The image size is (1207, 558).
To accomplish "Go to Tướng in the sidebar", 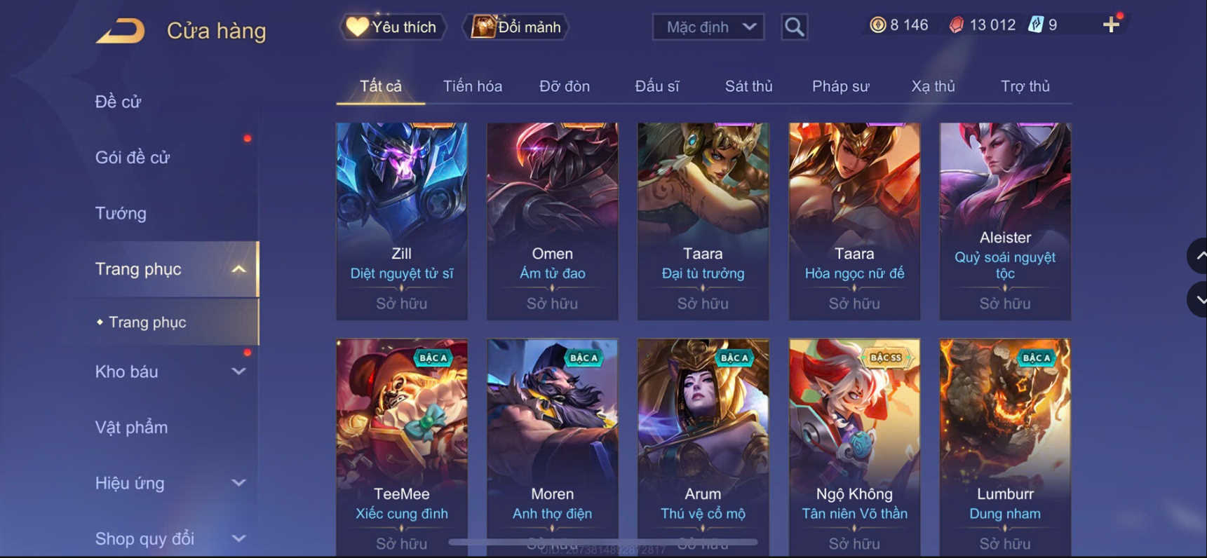I will point(121,213).
